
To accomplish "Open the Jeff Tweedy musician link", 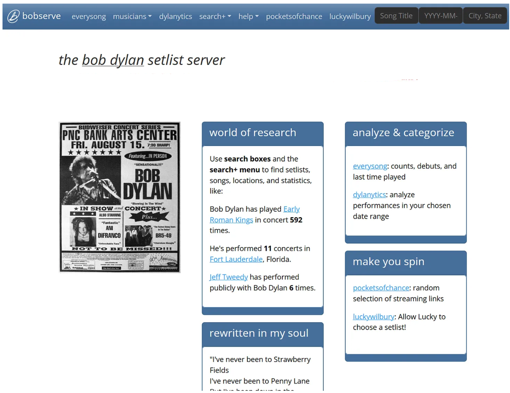I will tap(229, 277).
